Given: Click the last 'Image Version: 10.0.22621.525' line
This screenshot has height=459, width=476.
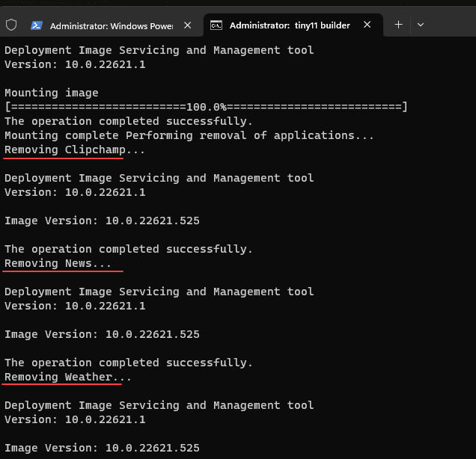Looking at the screenshot, I should point(102,448).
